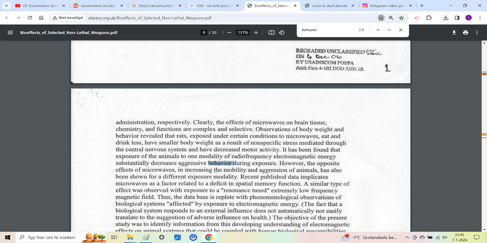Open the clock showing 21:43 7-1-2024
The width and height of the screenshot is (487, 243).
(459, 237)
